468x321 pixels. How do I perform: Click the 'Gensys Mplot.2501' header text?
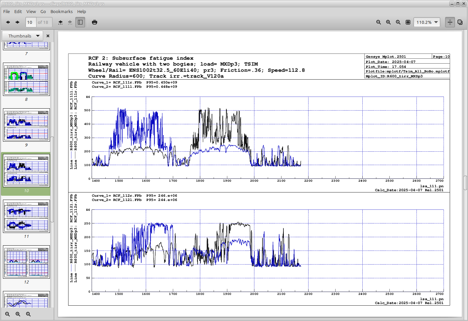coord(386,56)
